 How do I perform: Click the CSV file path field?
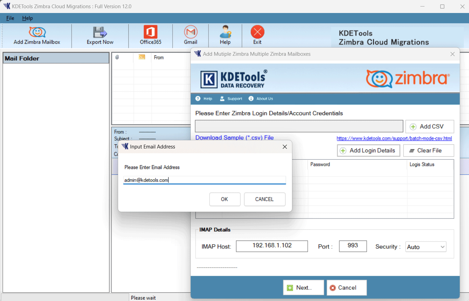(x=299, y=126)
